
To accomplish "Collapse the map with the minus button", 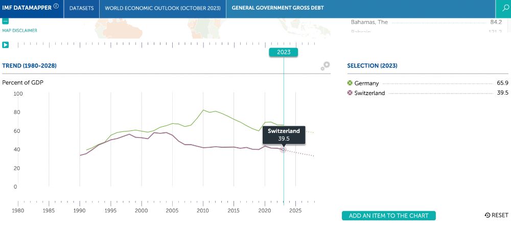I will 5,21.
